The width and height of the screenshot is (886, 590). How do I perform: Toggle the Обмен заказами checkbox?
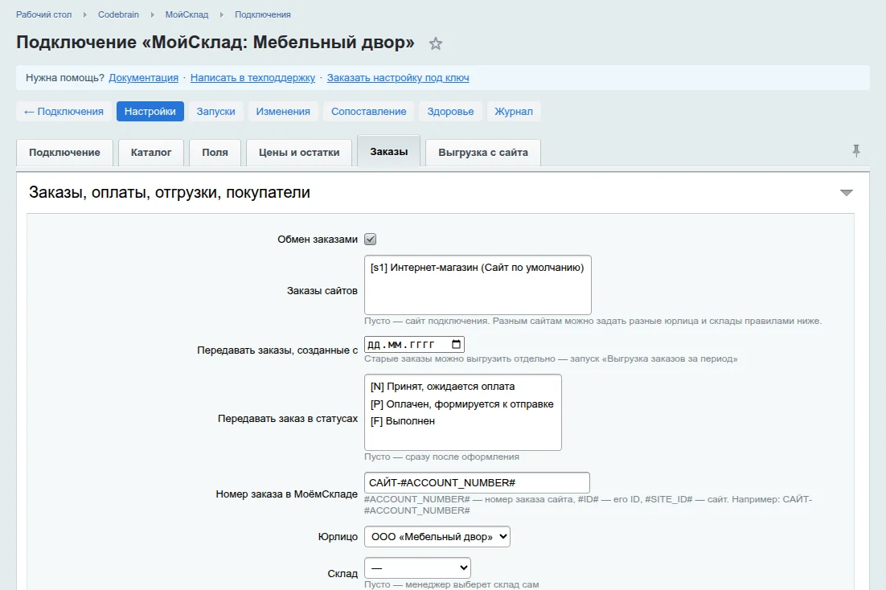(x=370, y=239)
